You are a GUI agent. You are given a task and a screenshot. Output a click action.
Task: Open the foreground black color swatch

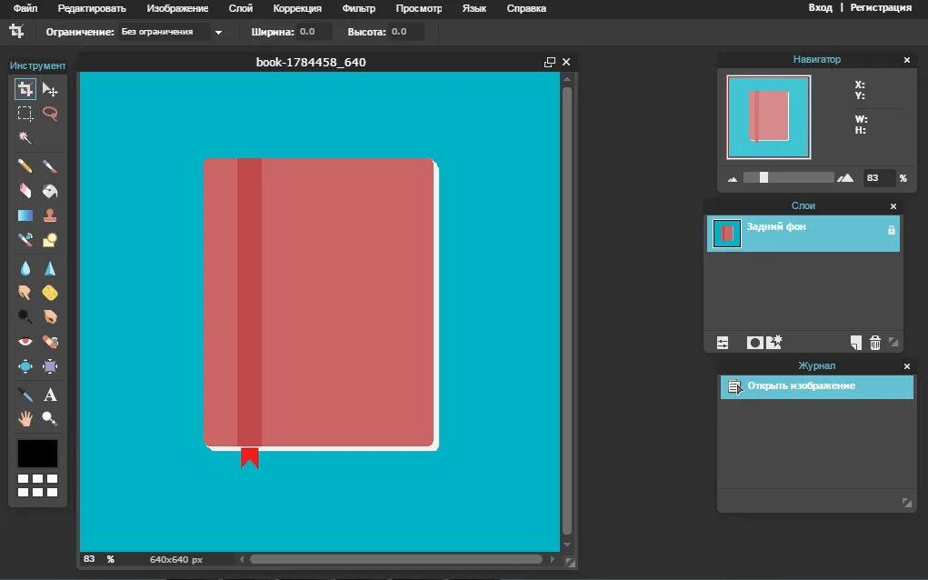37,454
